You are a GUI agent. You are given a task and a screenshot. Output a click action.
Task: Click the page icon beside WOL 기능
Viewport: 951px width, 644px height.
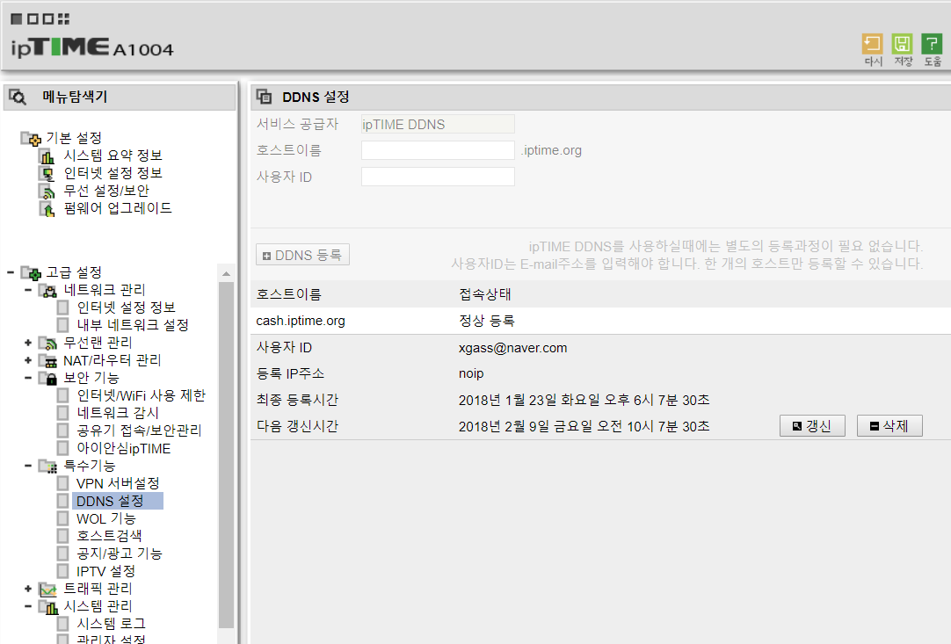(62, 519)
